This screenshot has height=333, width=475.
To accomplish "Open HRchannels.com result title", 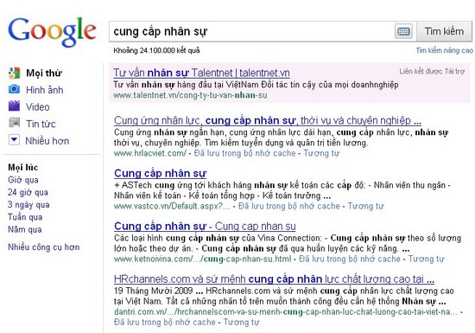I will point(274,279).
